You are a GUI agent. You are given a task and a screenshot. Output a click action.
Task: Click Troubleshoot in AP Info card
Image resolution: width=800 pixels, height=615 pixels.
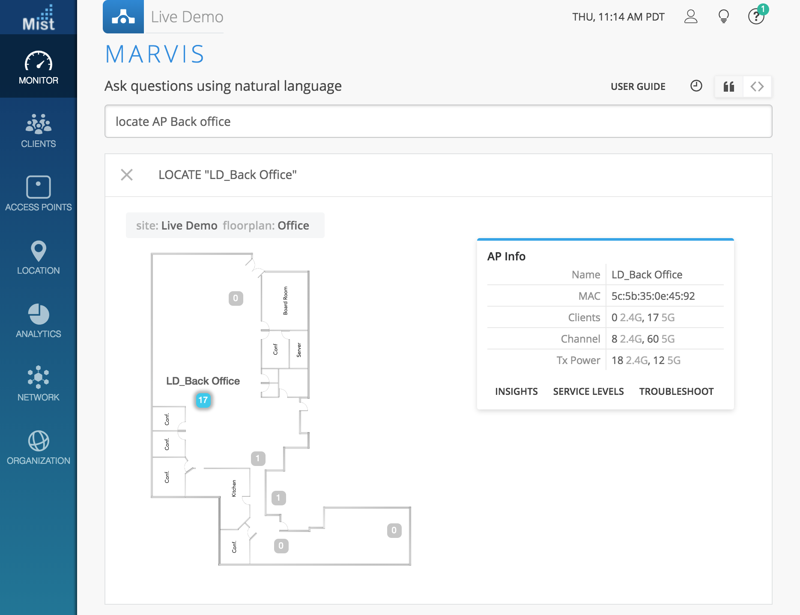[x=676, y=391]
